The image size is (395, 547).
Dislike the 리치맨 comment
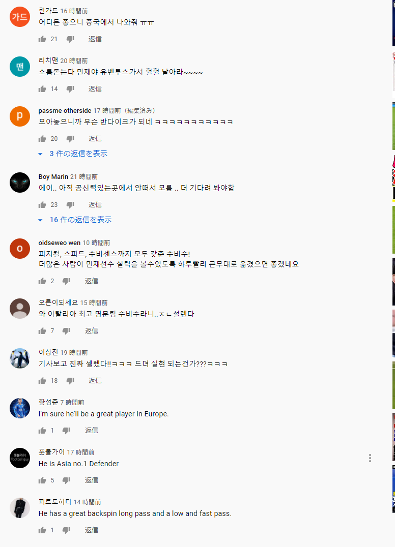70,89
